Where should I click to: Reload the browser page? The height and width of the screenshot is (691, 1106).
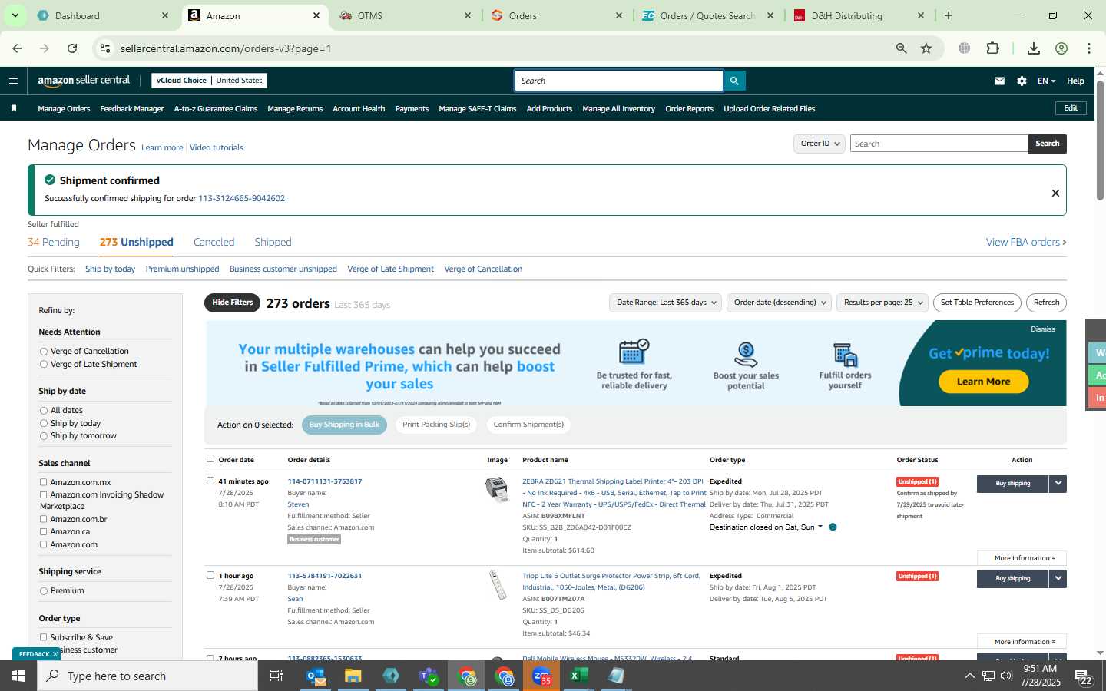[72, 48]
